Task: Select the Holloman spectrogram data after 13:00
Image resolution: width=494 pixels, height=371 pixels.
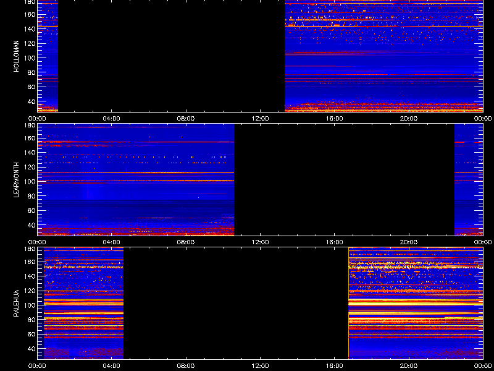Action: [383, 56]
